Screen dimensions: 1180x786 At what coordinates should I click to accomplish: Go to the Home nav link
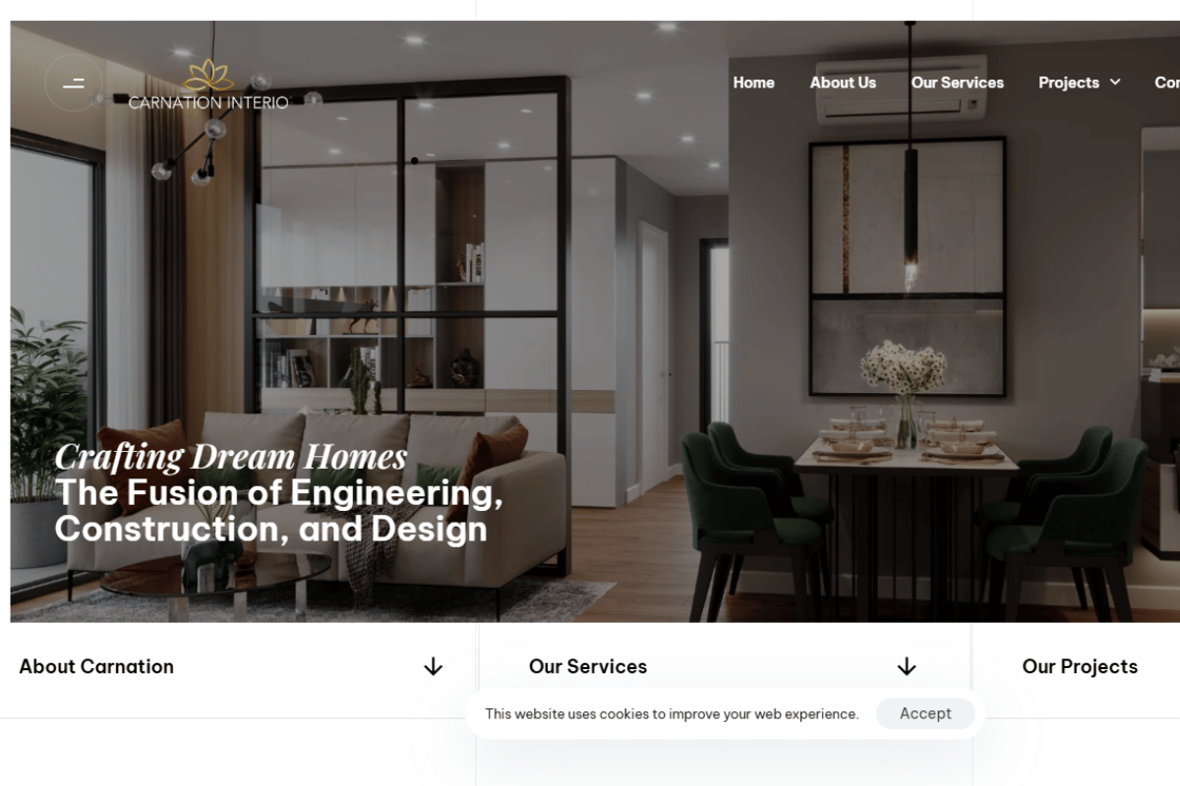[753, 83]
